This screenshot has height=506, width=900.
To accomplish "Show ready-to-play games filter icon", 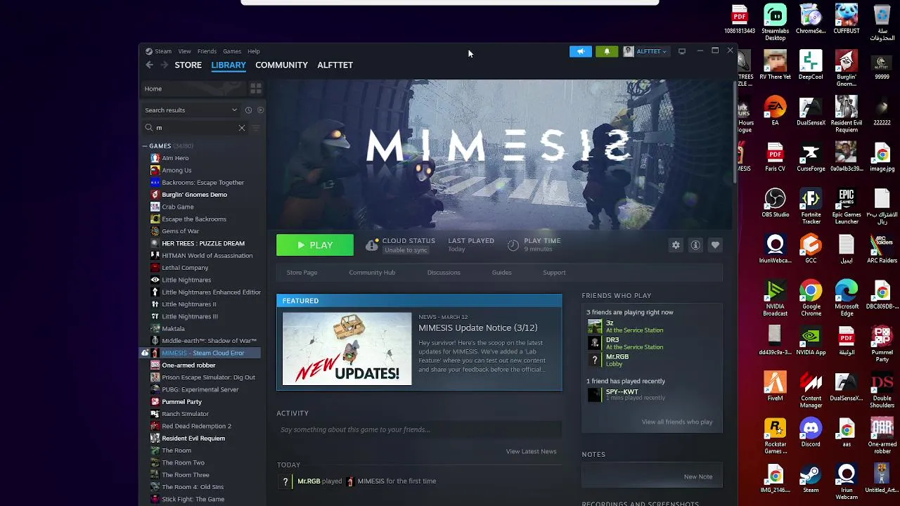I will point(260,110).
